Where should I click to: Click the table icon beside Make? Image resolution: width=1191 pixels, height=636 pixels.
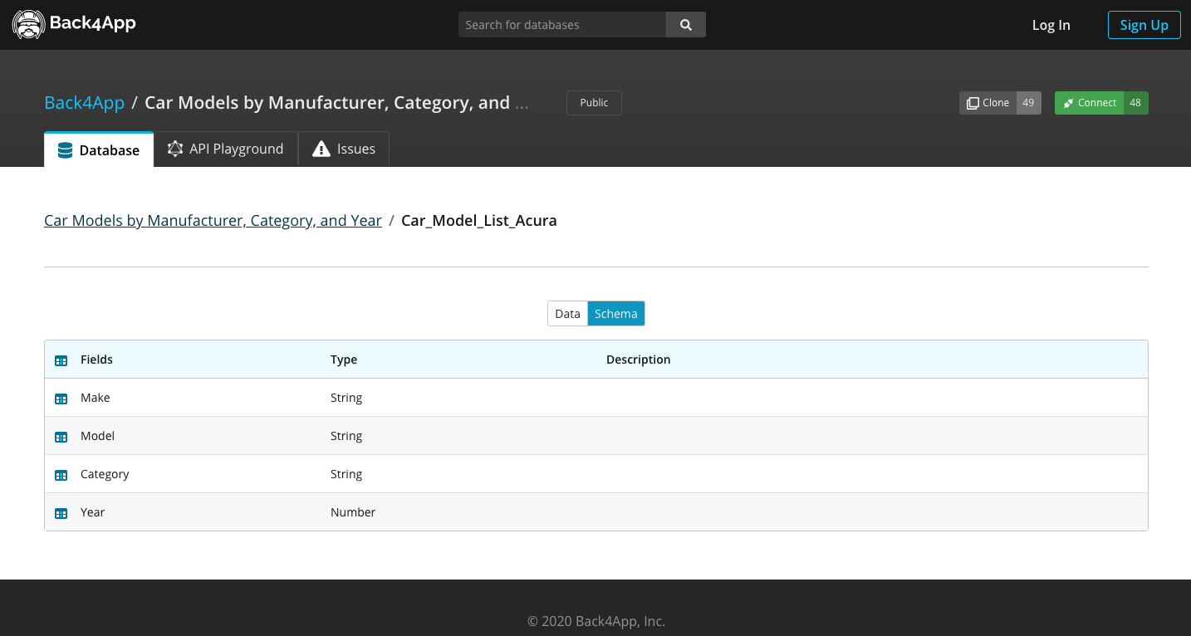point(61,399)
